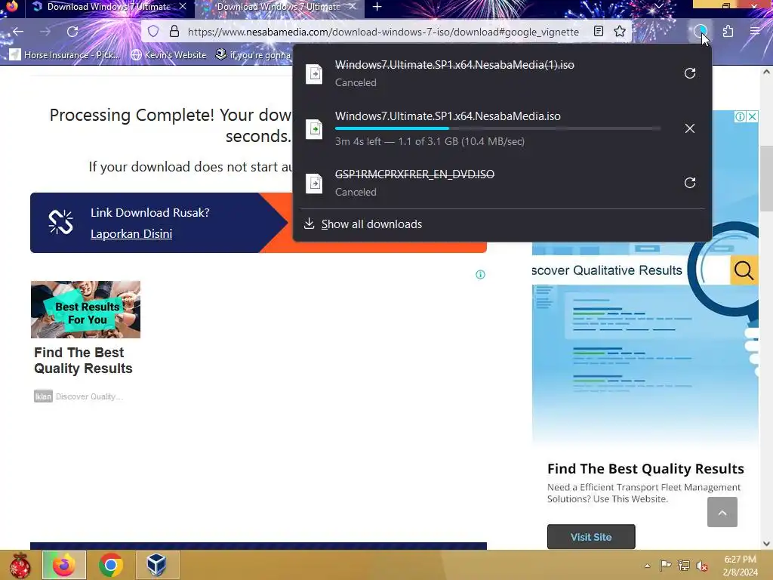Show hidden system tray icons
773x580 pixels.
(x=647, y=566)
